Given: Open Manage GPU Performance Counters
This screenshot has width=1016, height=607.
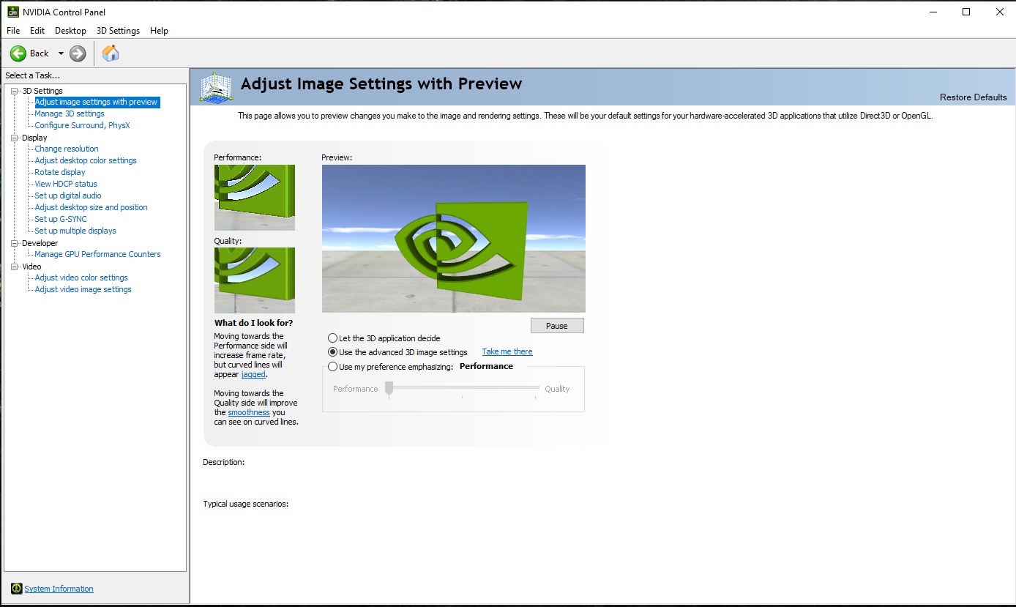Looking at the screenshot, I should pos(97,255).
